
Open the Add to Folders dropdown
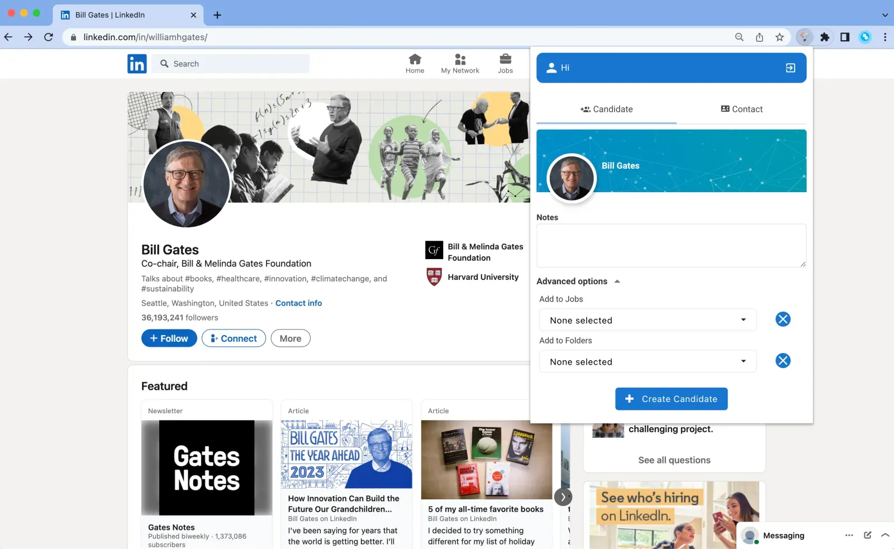tap(647, 361)
